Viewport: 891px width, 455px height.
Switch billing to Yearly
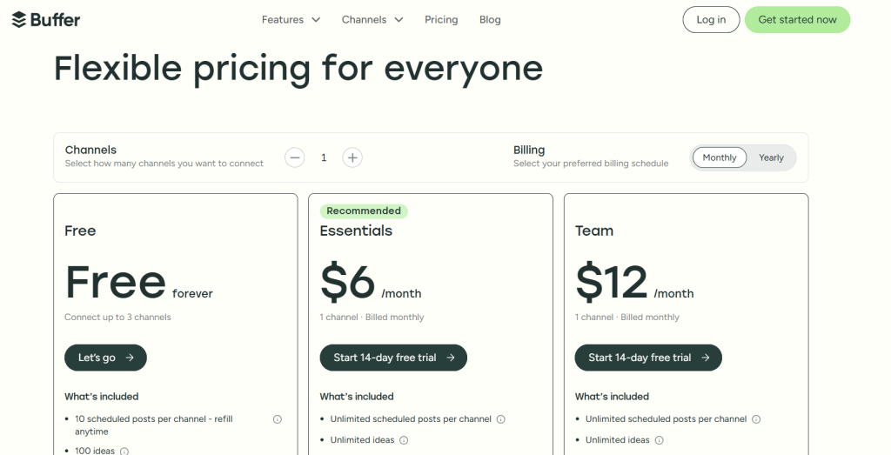pyautogui.click(x=771, y=158)
